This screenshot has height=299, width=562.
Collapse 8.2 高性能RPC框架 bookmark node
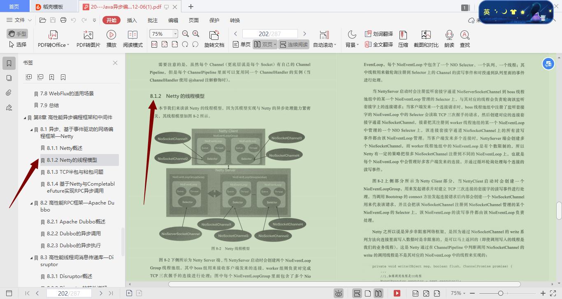(32, 203)
